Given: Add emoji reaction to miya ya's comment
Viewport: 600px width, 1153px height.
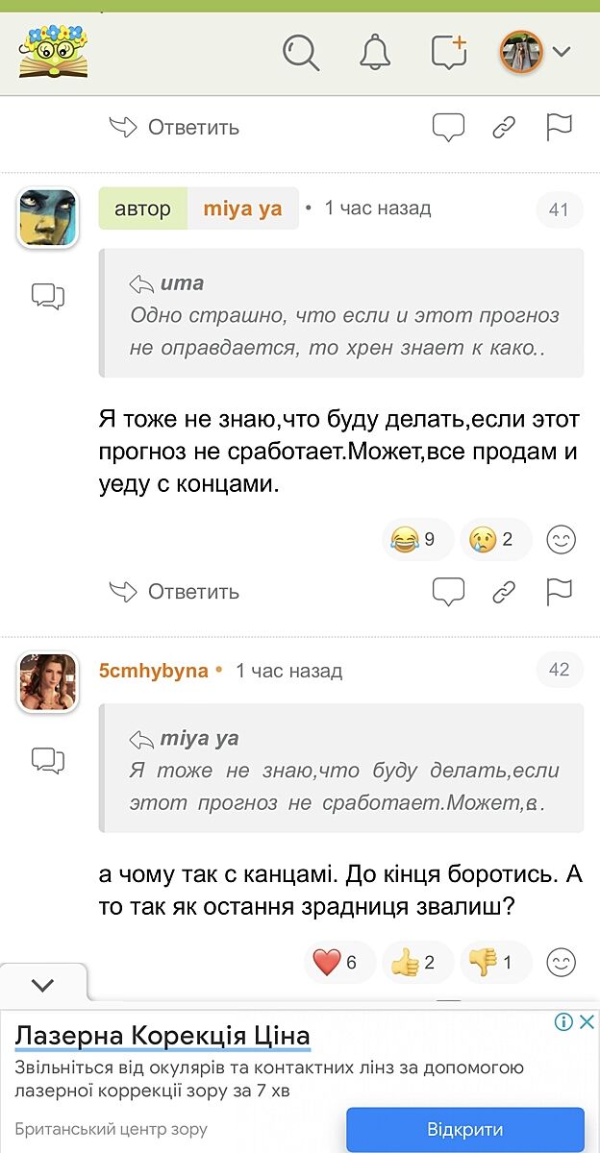Looking at the screenshot, I should pyautogui.click(x=561, y=540).
